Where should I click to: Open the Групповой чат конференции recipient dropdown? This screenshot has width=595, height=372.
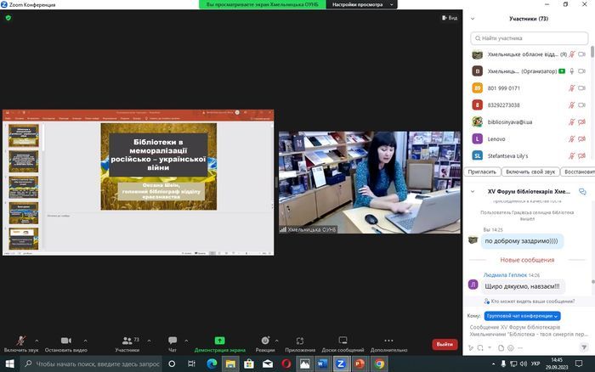coord(523,316)
